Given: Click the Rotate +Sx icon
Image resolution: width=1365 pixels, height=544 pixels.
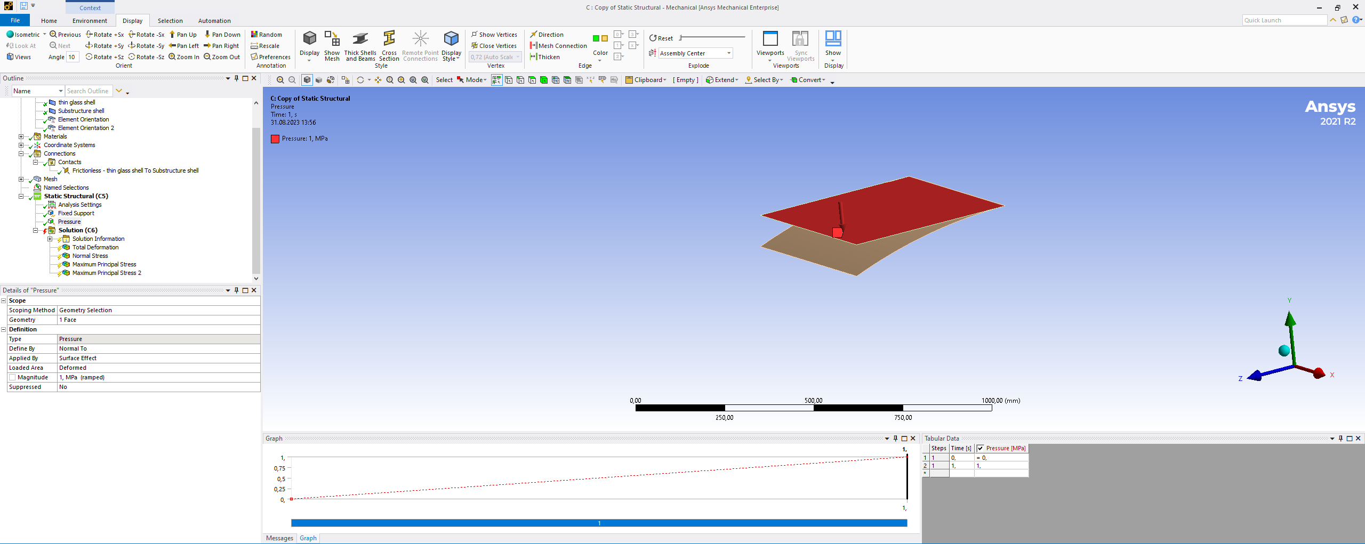Looking at the screenshot, I should [x=90, y=34].
